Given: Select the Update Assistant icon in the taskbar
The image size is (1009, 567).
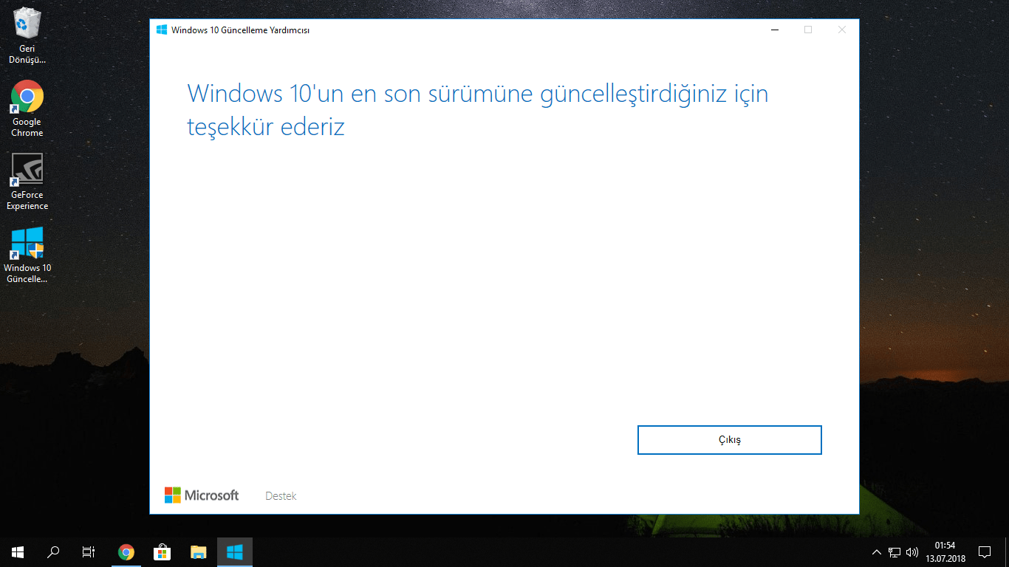Looking at the screenshot, I should tap(235, 551).
